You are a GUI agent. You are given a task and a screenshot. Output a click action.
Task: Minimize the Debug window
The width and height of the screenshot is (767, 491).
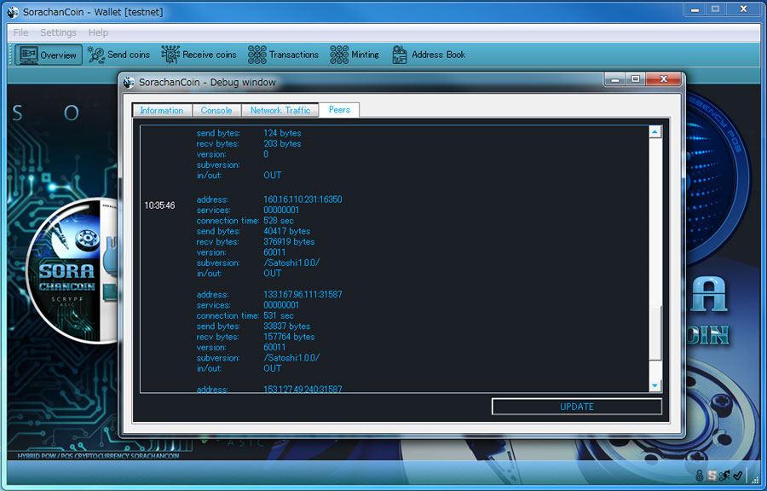coord(614,79)
